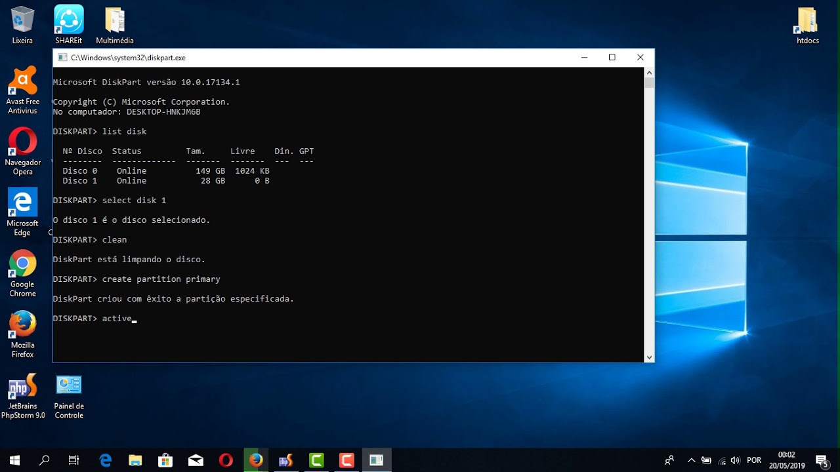Click 'DiskPart criou com êxito' message line

point(173,299)
